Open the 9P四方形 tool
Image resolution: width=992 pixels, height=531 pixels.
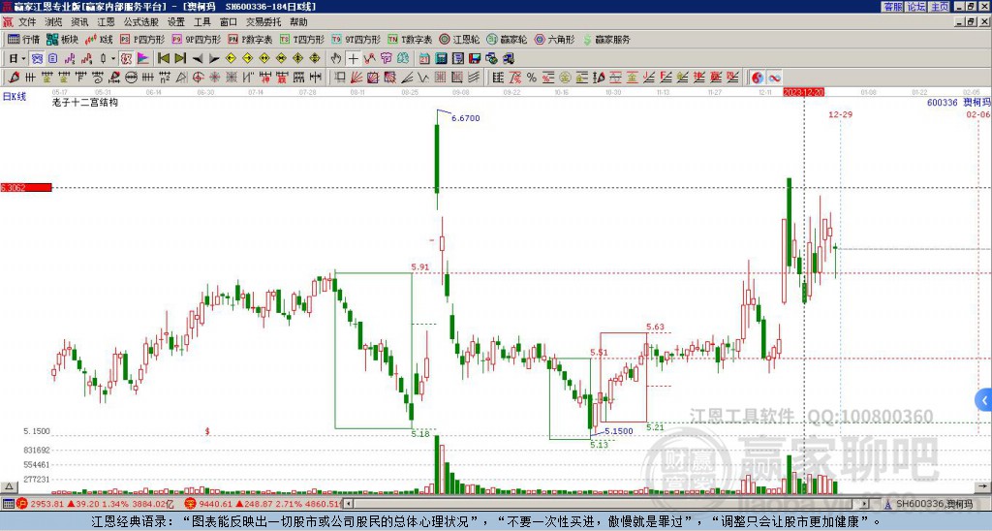tap(196, 39)
